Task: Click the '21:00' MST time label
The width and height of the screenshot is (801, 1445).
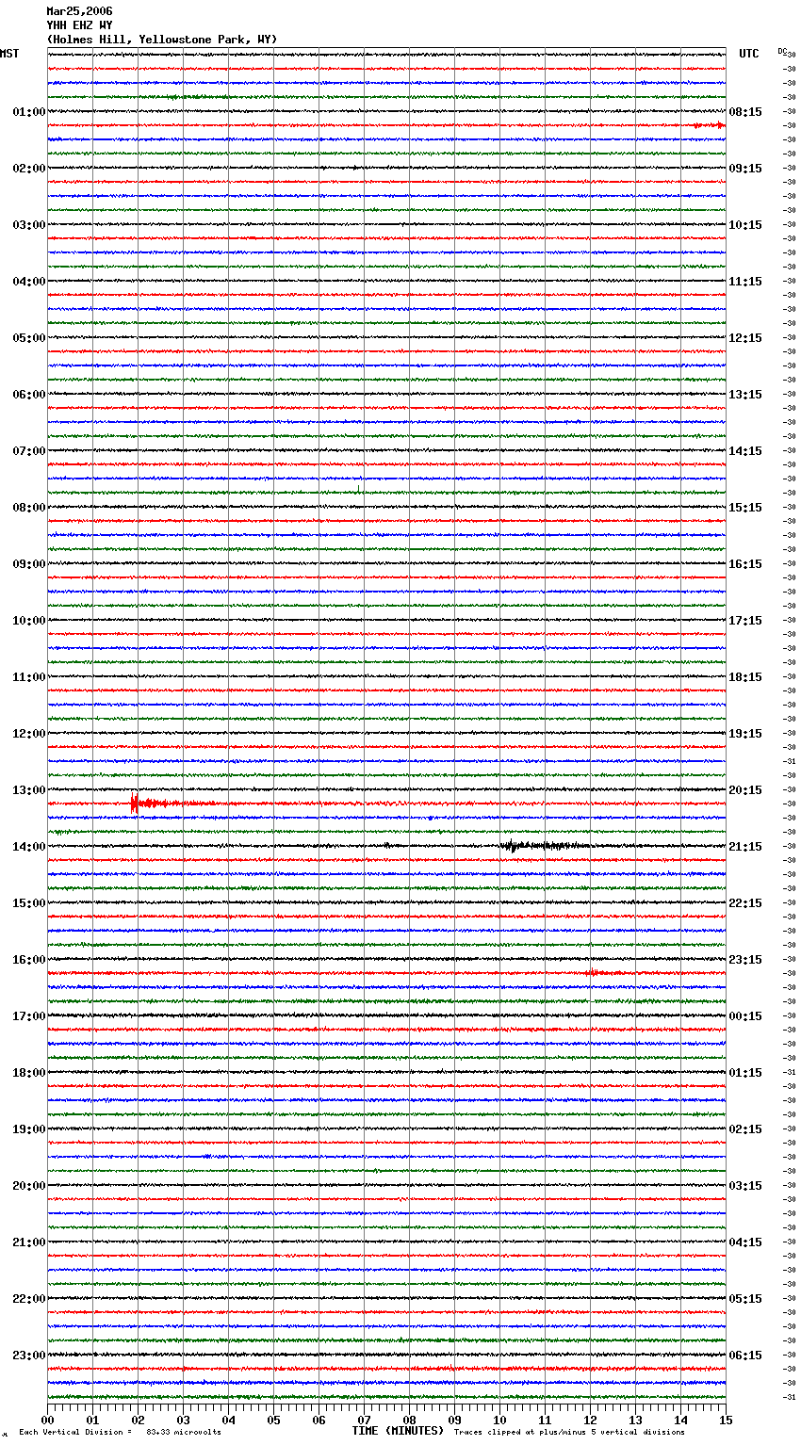Action: click(29, 1242)
